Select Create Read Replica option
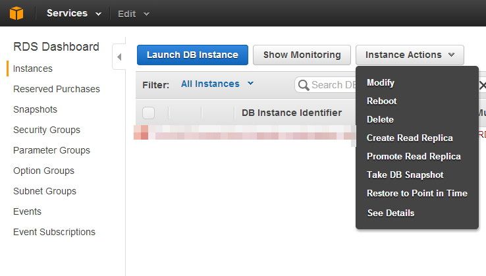Image resolution: width=486 pixels, height=276 pixels. 410,138
